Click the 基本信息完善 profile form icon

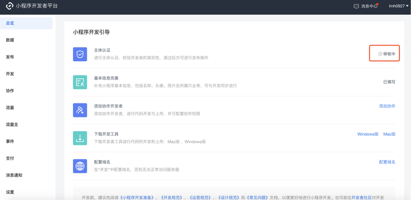(x=80, y=82)
